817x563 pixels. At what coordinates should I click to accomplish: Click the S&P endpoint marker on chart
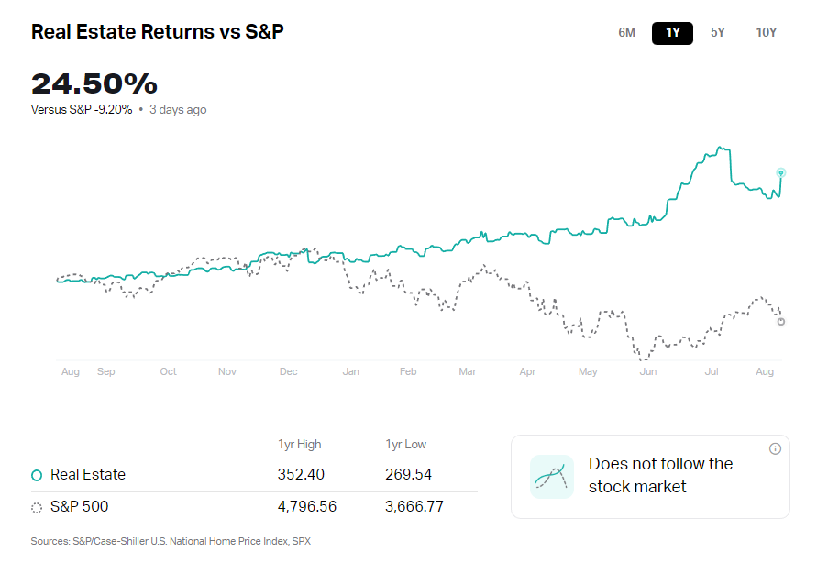(781, 321)
